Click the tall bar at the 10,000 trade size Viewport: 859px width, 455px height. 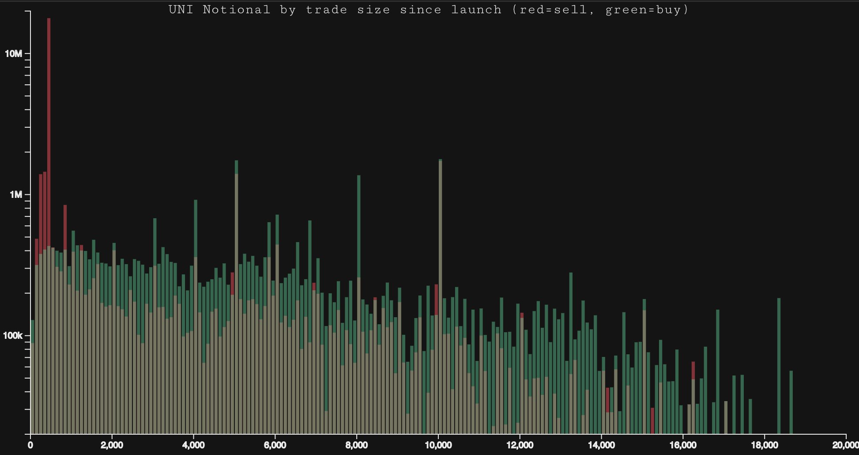point(441,296)
